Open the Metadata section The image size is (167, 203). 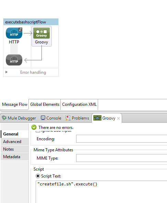[15, 157]
